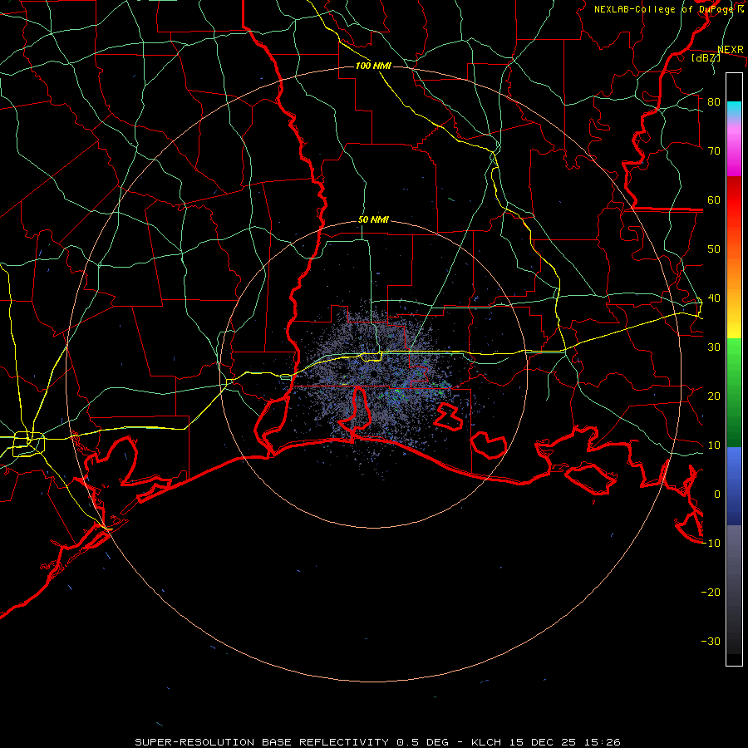
Task: Click the [dBZ] units label
Action: [706, 57]
